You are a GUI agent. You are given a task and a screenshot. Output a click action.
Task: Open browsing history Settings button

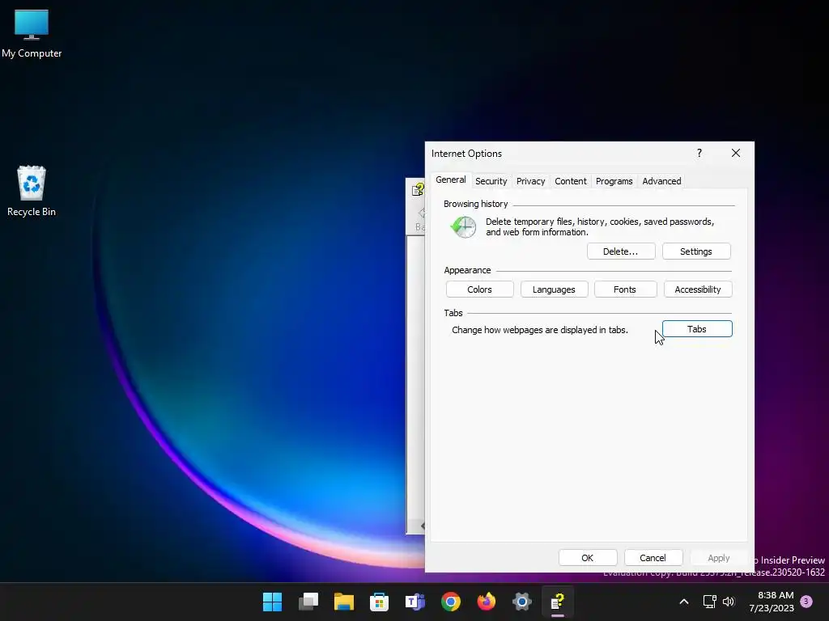click(x=695, y=251)
